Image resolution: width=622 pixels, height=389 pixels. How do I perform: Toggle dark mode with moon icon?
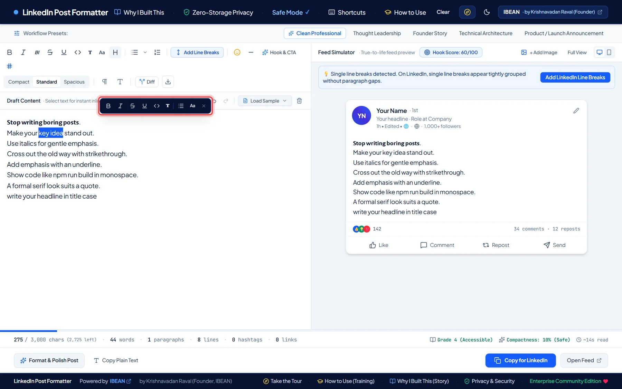487,12
